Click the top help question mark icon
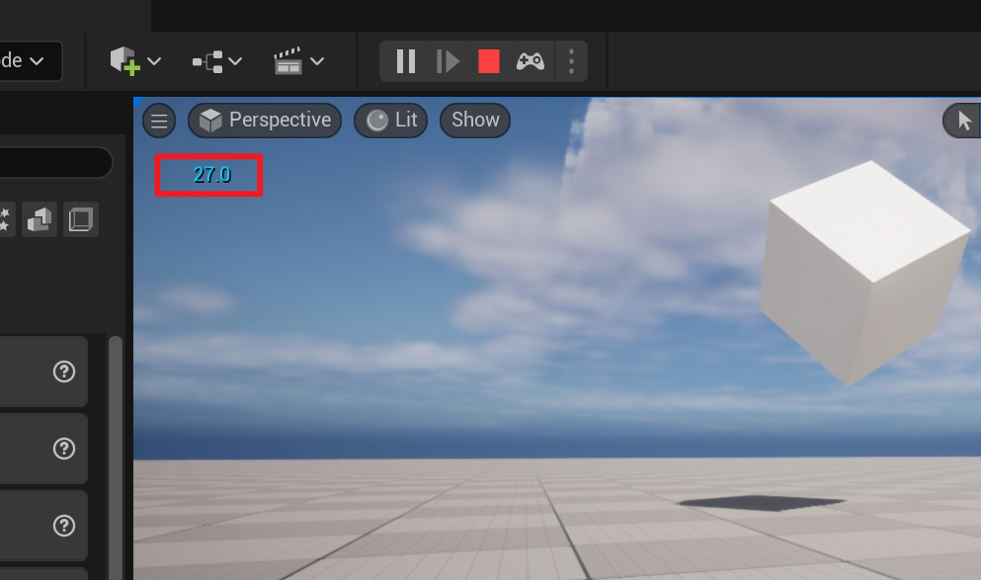This screenshot has width=981, height=580. pyautogui.click(x=64, y=372)
